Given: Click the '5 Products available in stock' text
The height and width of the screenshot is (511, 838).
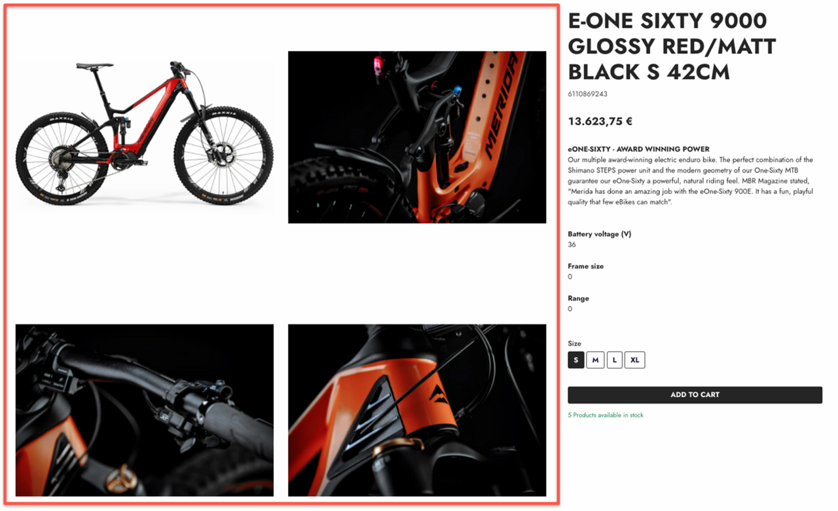Looking at the screenshot, I should (606, 415).
